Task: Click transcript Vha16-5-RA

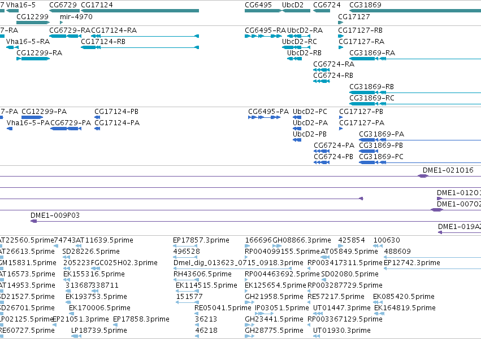Action: click(28, 42)
